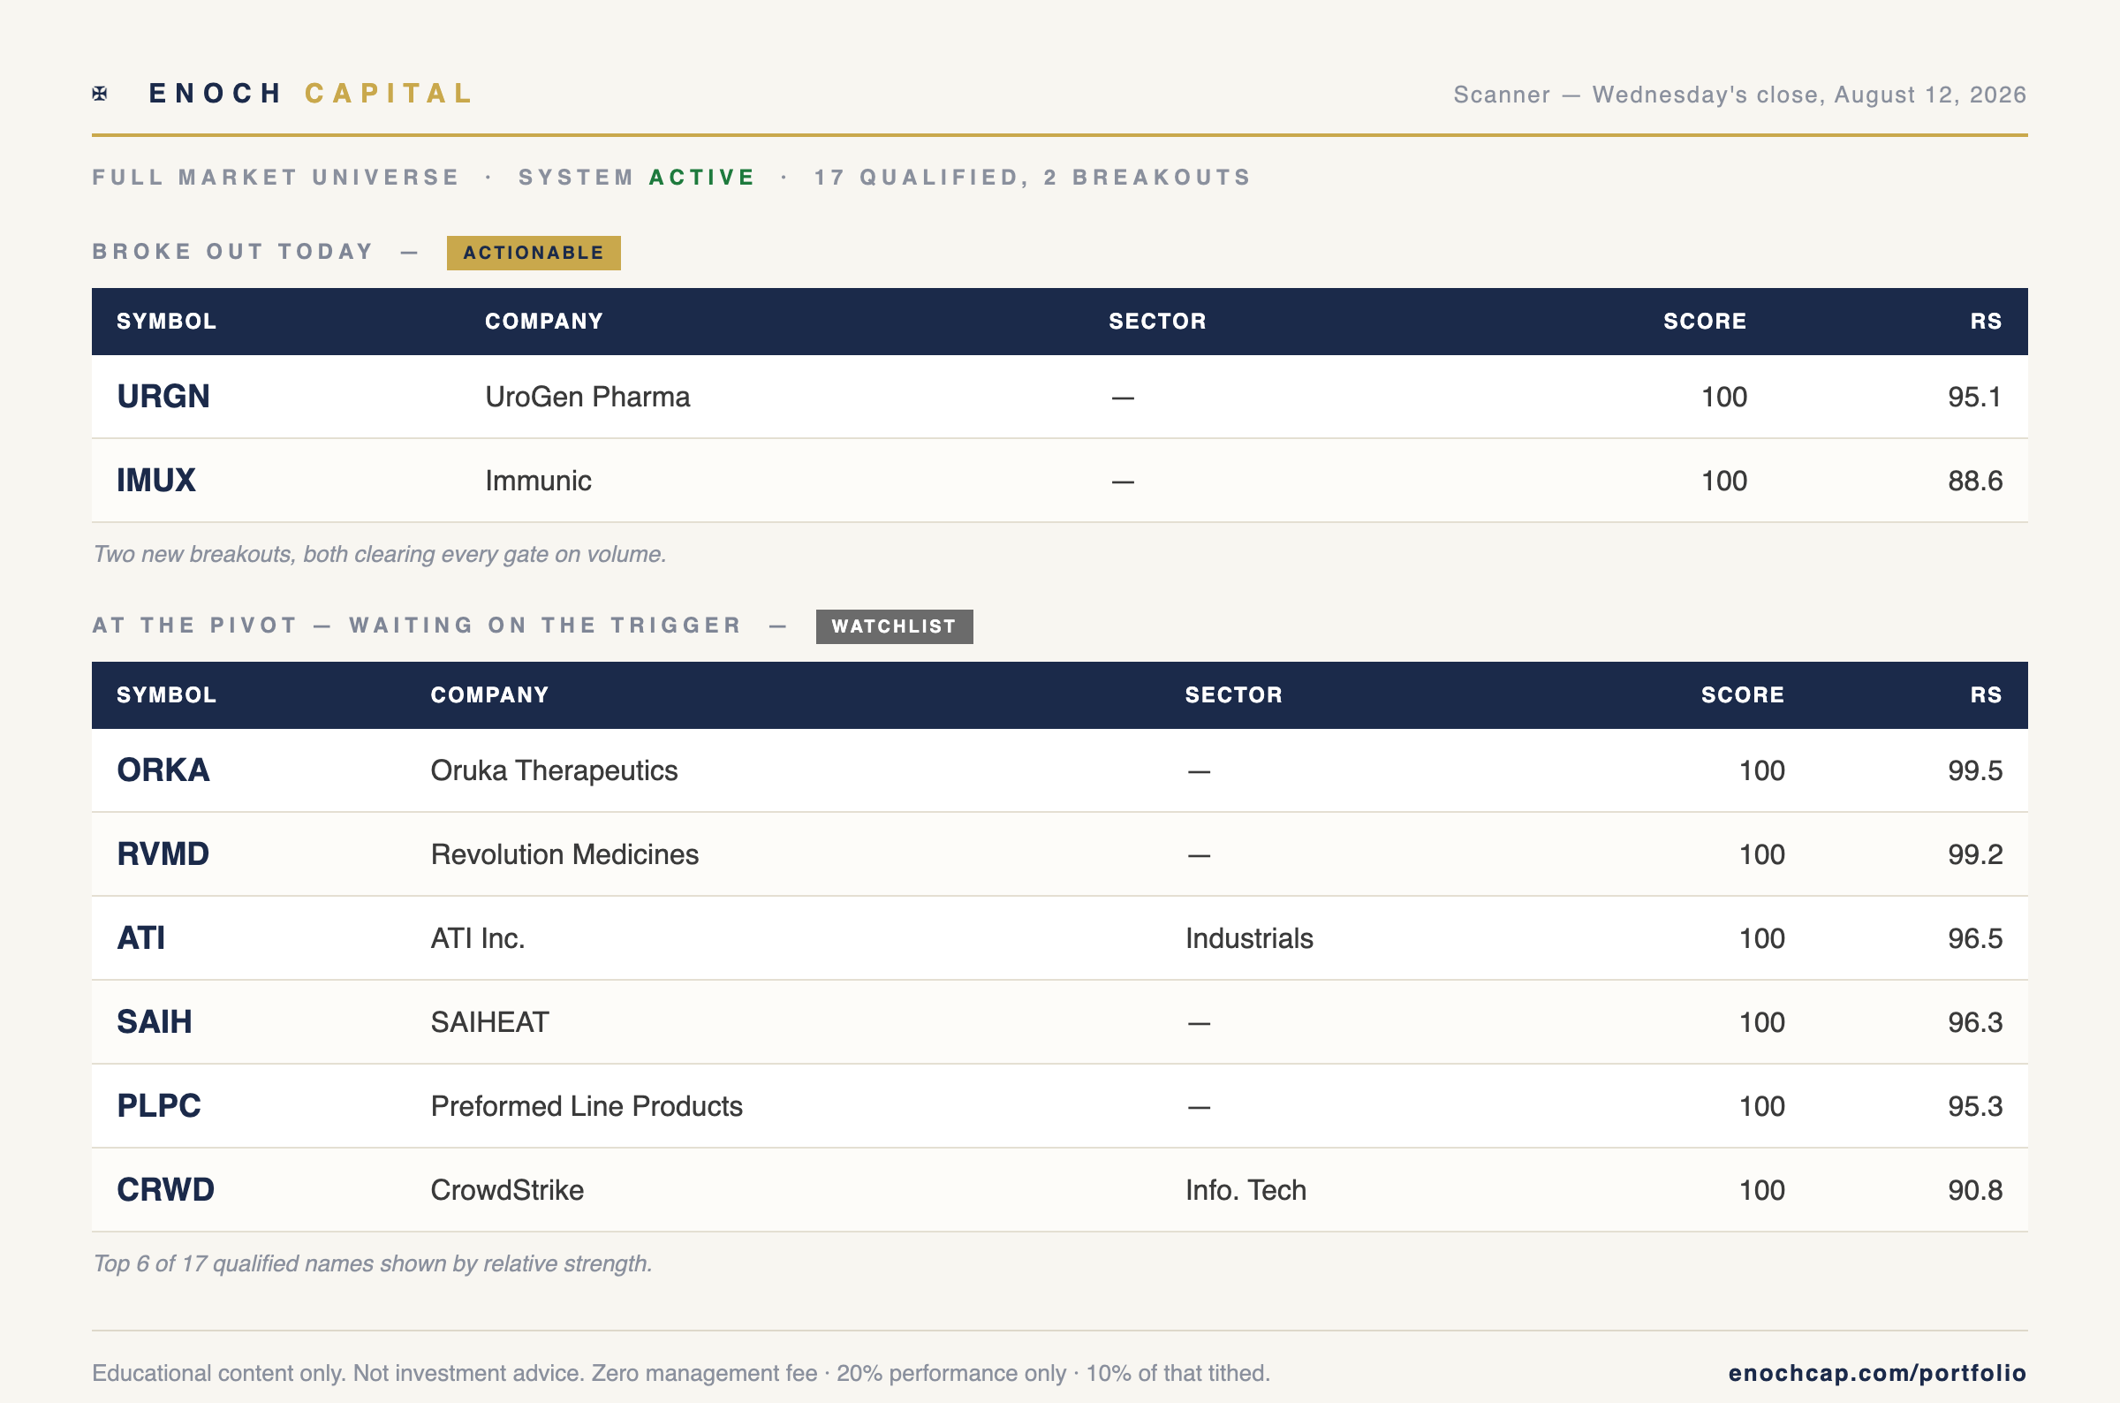
Task: Click the RS value 99.2
Action: 1975,855
